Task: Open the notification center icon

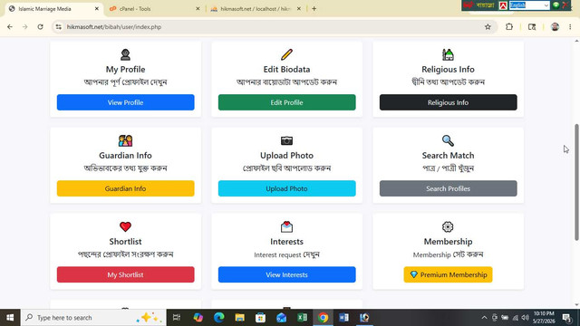Action: click(566, 318)
